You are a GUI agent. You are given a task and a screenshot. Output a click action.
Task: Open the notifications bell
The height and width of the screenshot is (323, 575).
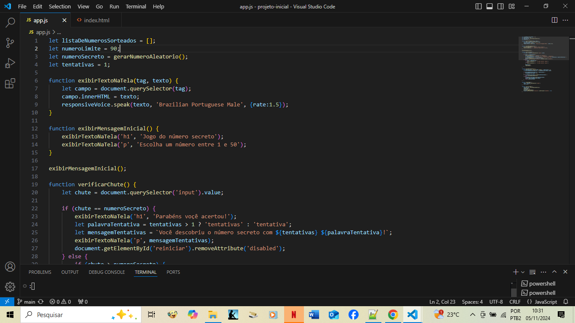point(567,302)
